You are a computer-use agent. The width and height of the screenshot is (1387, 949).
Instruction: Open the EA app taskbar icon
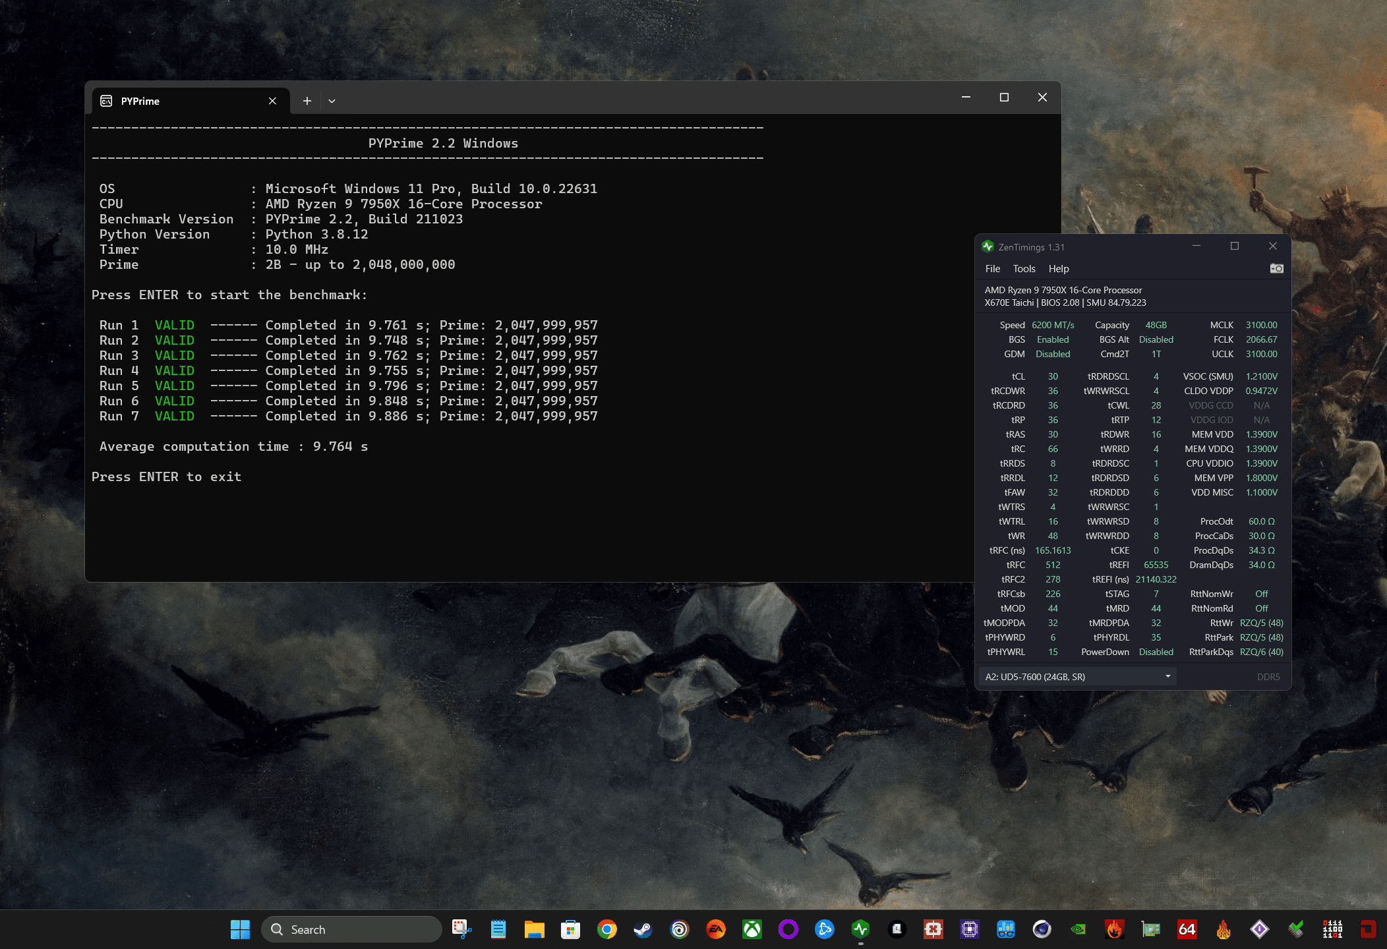tap(715, 929)
